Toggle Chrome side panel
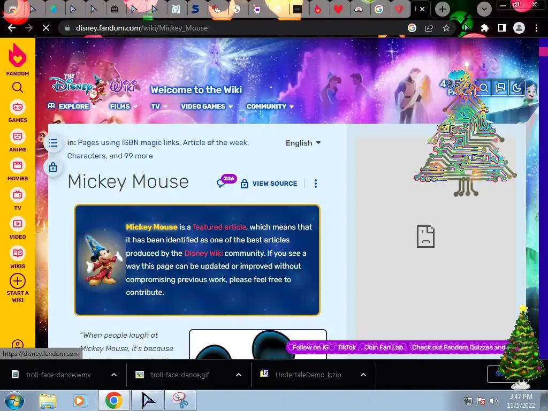The width and height of the screenshot is (548, 411). (x=502, y=28)
